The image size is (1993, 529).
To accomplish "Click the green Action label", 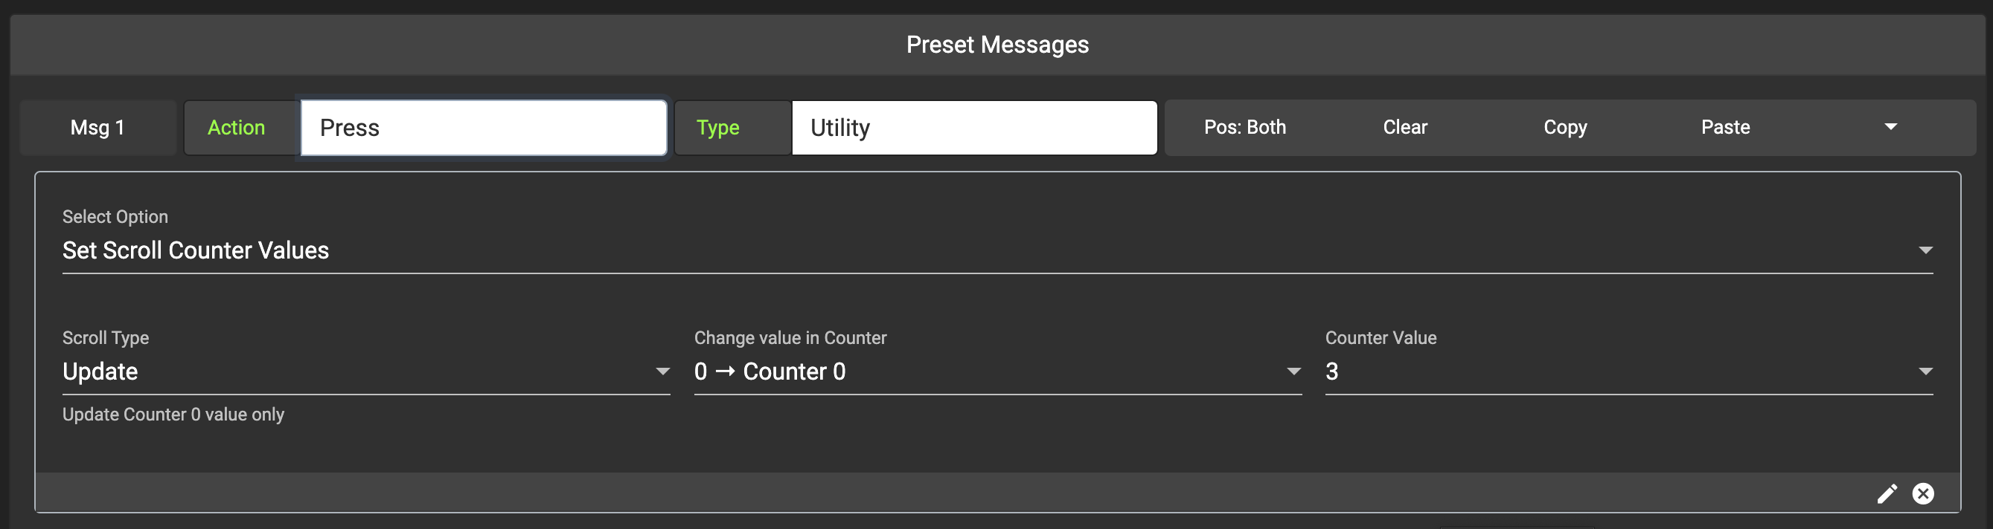I will pyautogui.click(x=236, y=128).
